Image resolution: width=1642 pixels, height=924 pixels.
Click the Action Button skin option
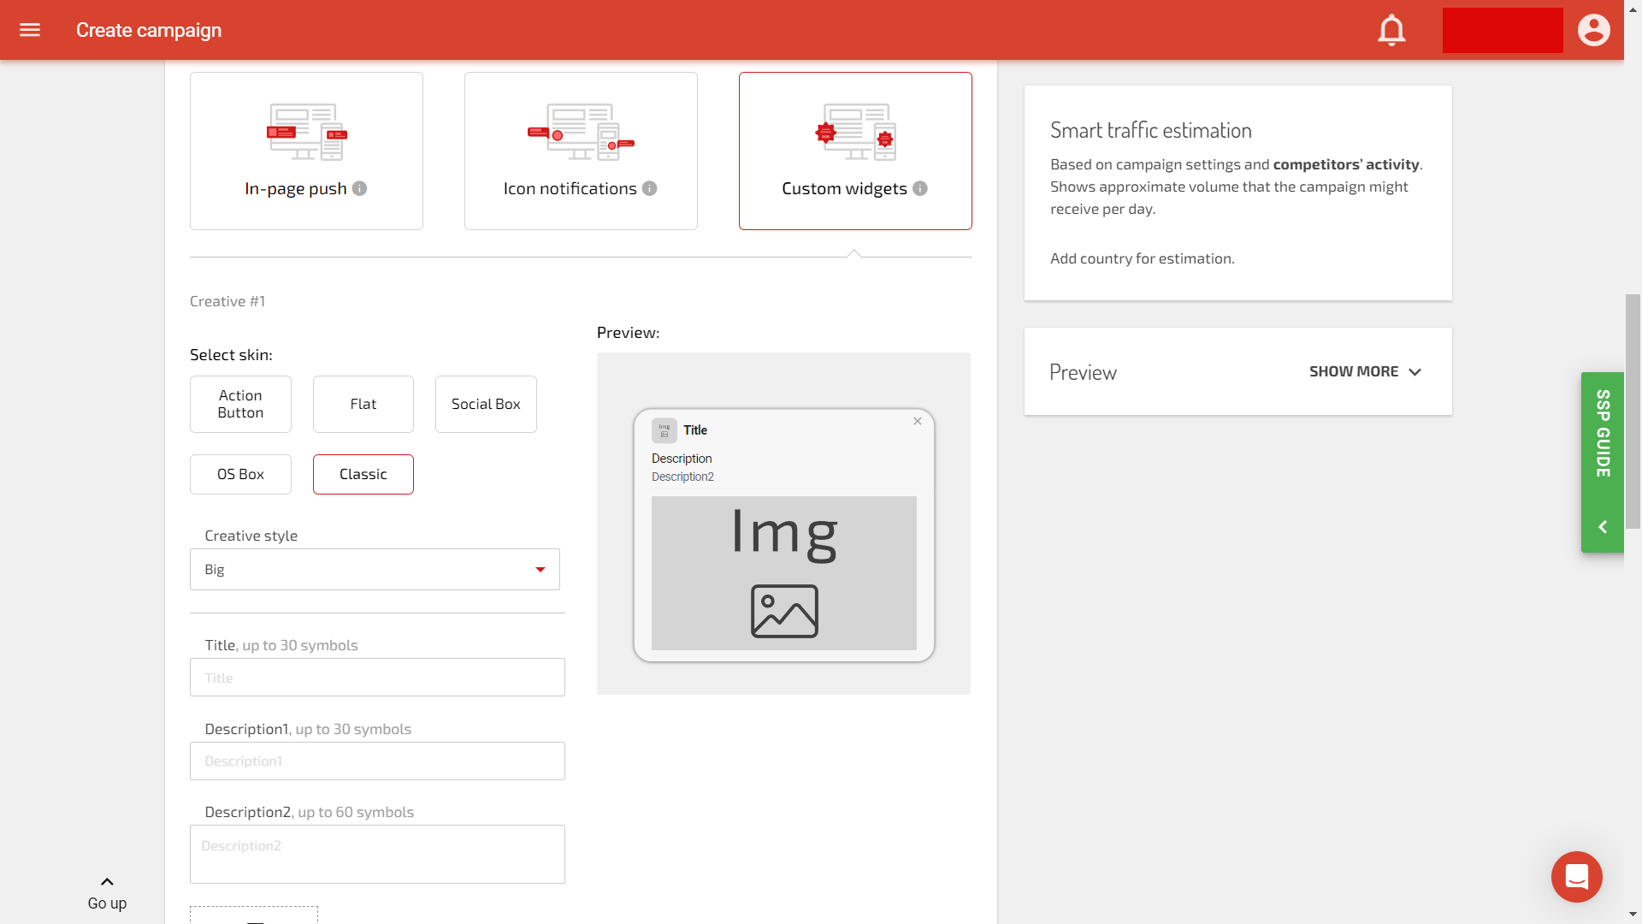pyautogui.click(x=240, y=404)
